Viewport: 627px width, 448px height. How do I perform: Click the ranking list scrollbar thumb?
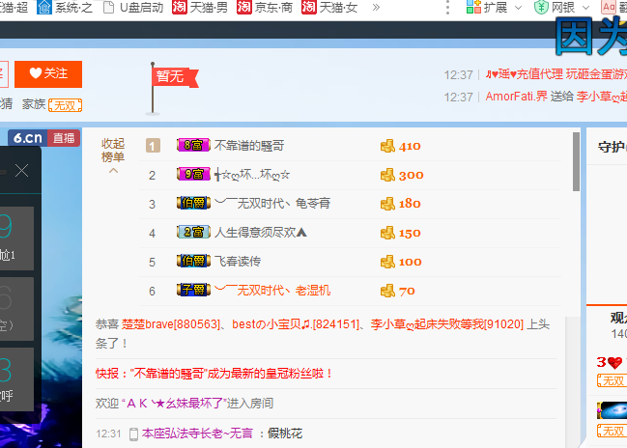click(x=576, y=161)
